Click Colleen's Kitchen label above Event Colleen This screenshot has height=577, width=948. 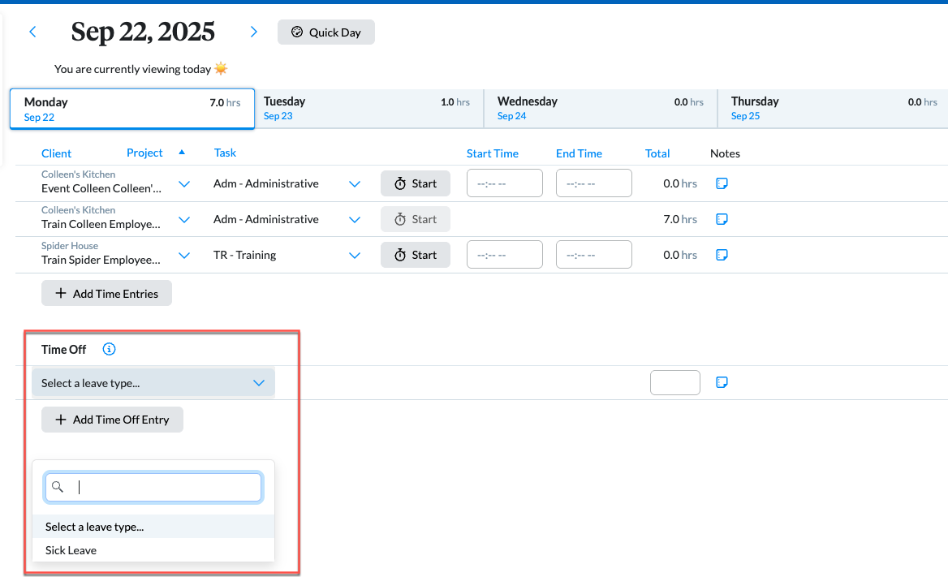click(78, 174)
